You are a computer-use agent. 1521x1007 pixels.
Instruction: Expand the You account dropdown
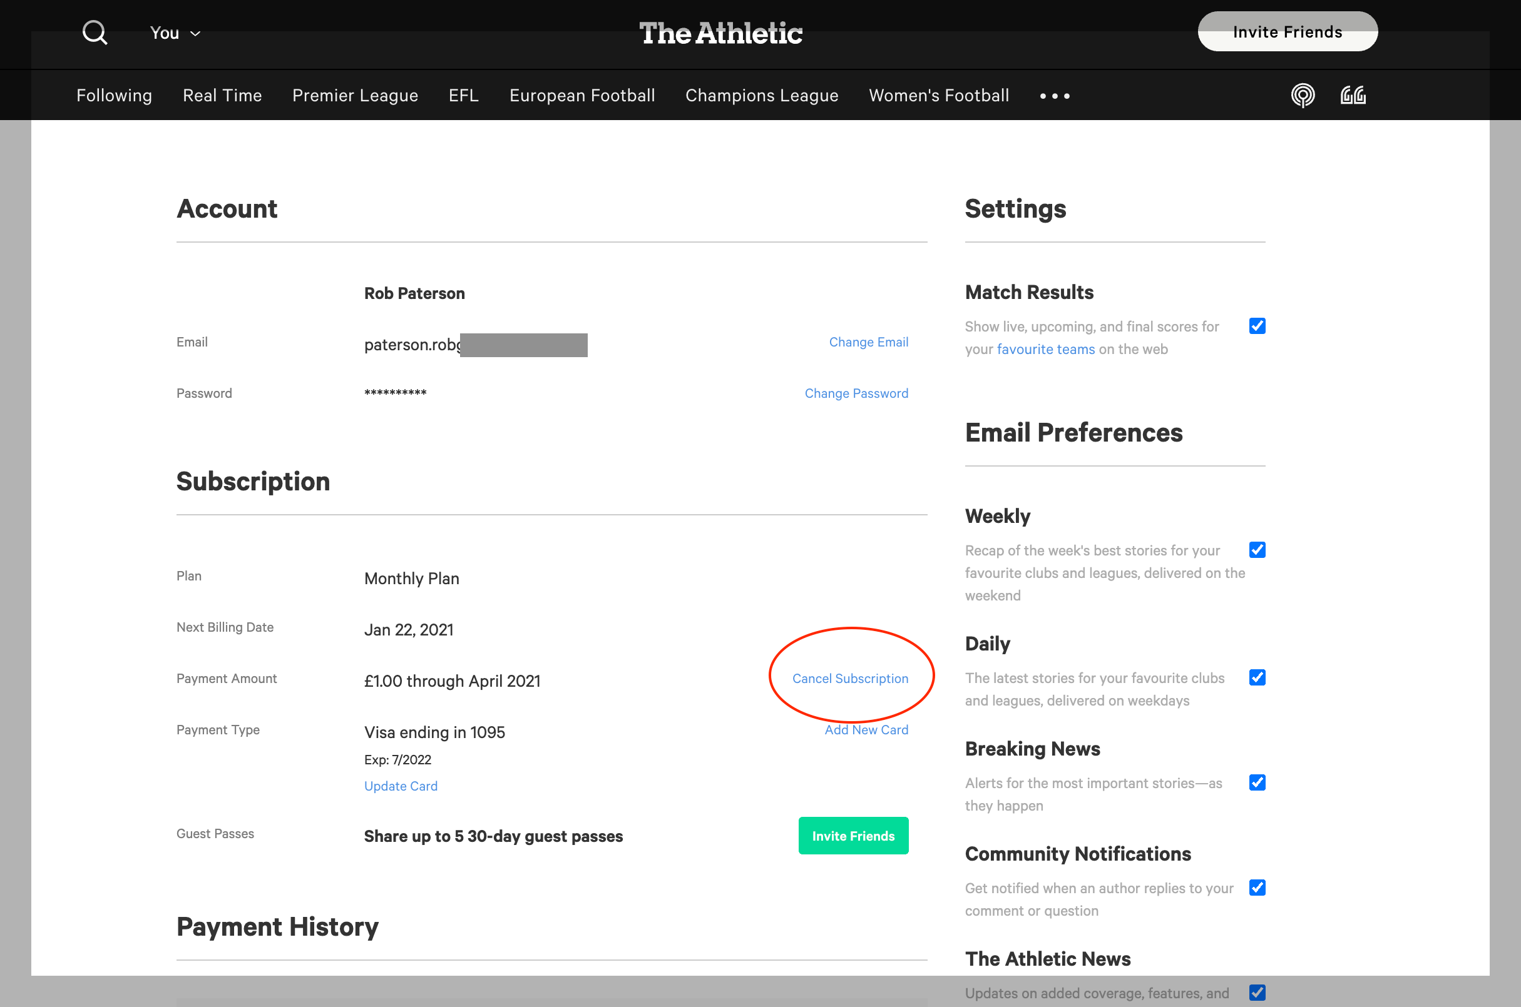pos(173,32)
